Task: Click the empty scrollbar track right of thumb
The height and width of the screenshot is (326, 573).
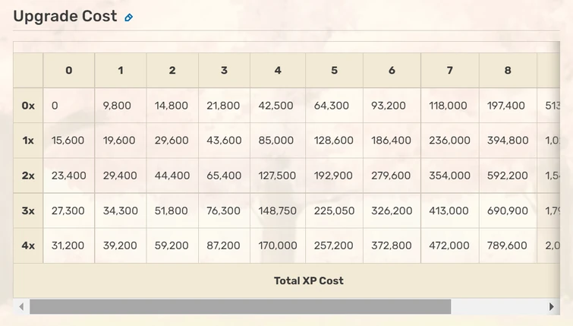Action: point(497,306)
